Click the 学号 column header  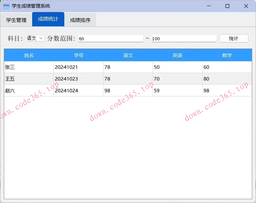[78, 55]
